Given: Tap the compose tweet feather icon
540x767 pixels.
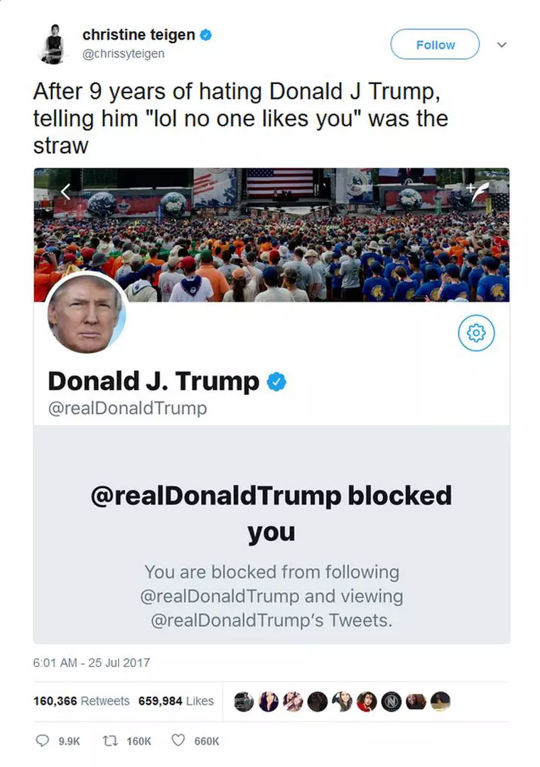Looking at the screenshot, I should click(x=477, y=192).
